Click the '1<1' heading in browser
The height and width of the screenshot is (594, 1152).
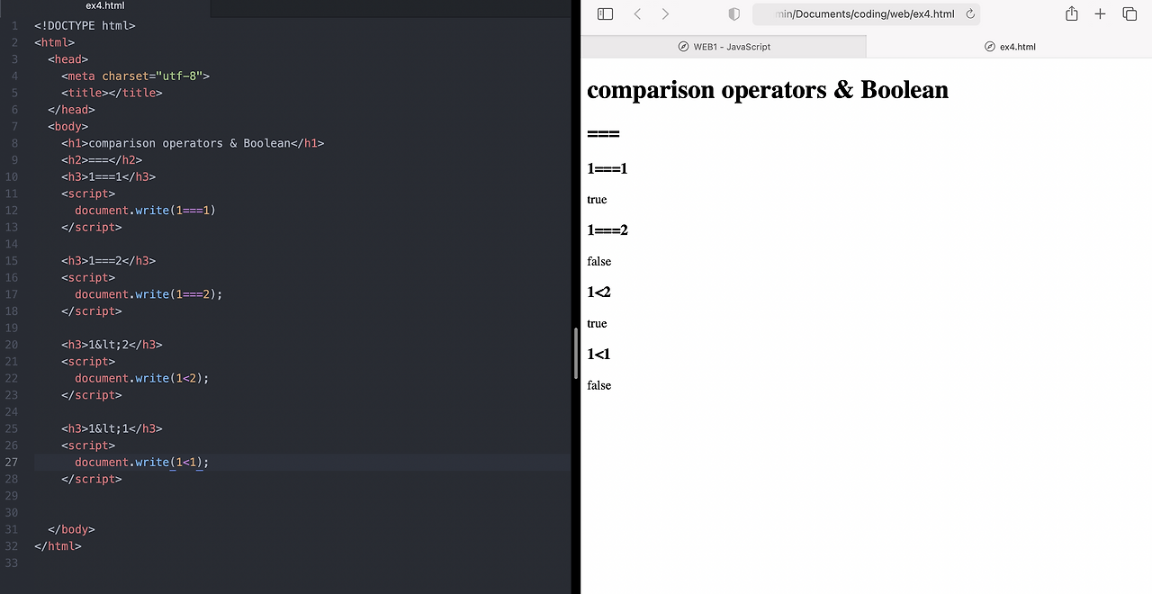click(x=598, y=354)
